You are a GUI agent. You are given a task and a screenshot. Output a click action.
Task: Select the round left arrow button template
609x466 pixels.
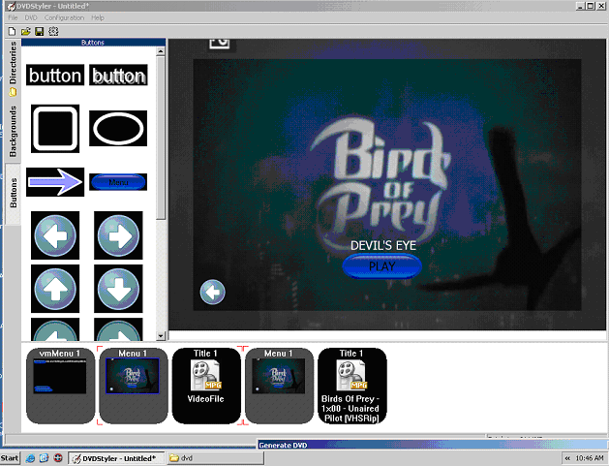(55, 235)
